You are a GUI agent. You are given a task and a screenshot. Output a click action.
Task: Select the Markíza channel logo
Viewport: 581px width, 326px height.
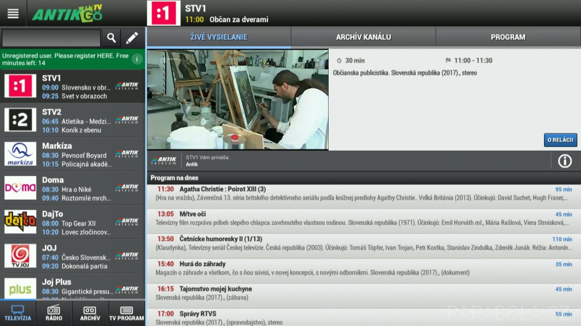coord(21,154)
